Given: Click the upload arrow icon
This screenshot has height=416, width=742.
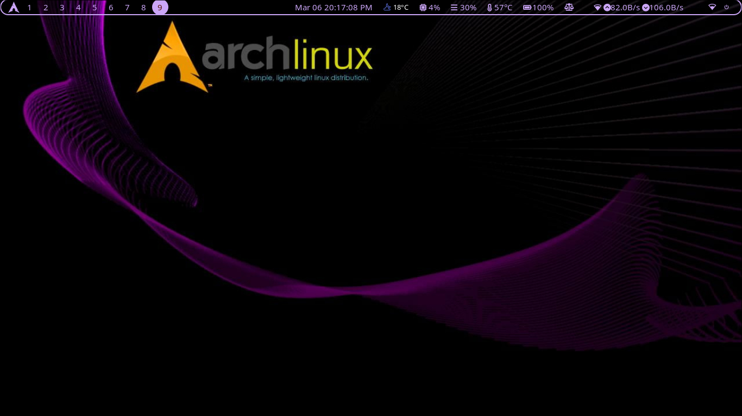Looking at the screenshot, I should (x=607, y=8).
